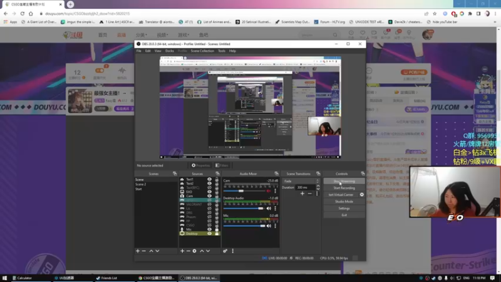
Task: Open the Help menu in OBS
Action: [232, 51]
